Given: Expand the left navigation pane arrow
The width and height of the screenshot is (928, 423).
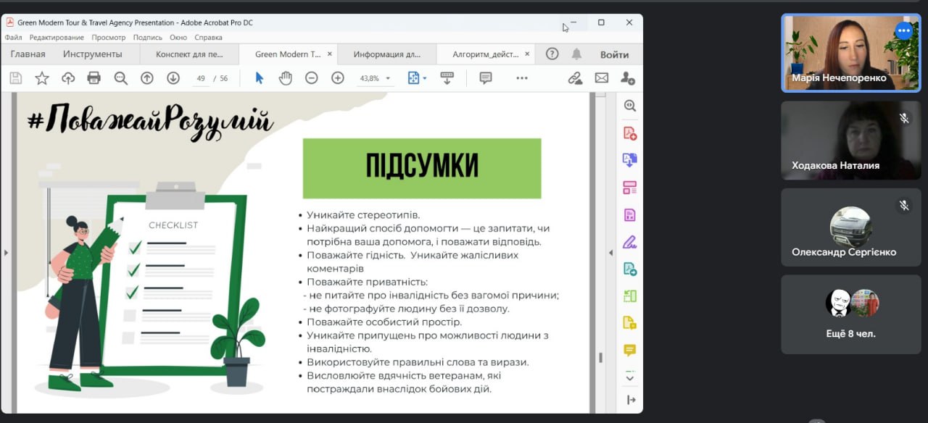Looking at the screenshot, I should coord(7,253).
